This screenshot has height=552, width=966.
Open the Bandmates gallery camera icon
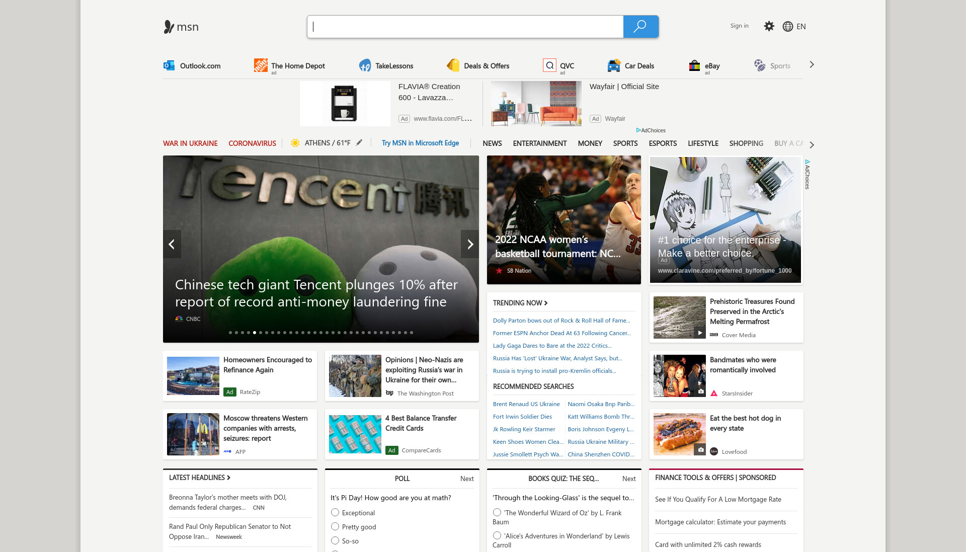coord(700,391)
